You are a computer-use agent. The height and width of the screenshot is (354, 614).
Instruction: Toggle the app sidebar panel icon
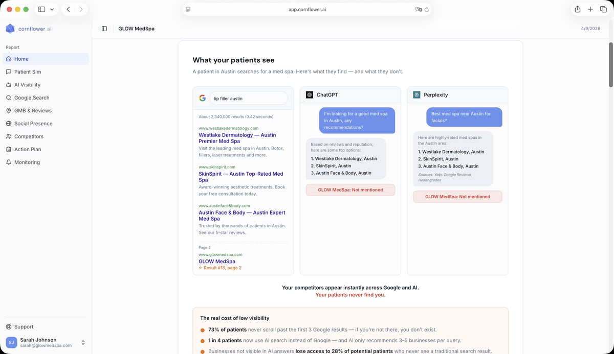104,29
